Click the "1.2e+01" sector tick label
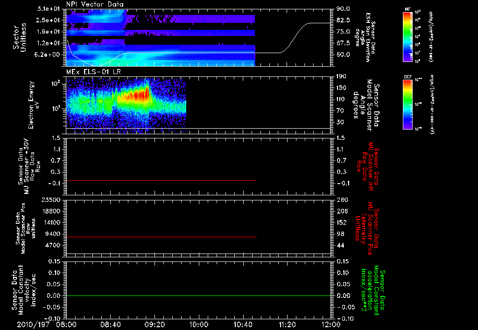 click(x=49, y=43)
